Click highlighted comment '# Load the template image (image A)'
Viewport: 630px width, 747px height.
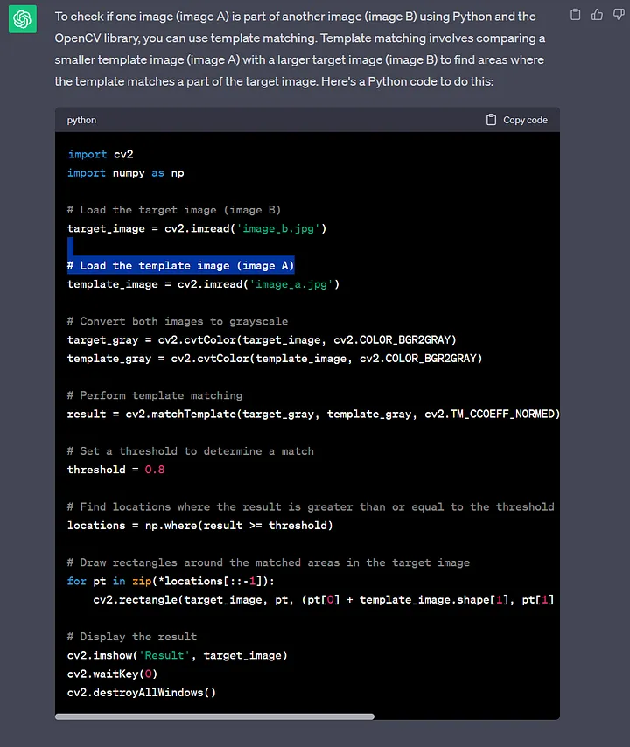click(x=180, y=265)
